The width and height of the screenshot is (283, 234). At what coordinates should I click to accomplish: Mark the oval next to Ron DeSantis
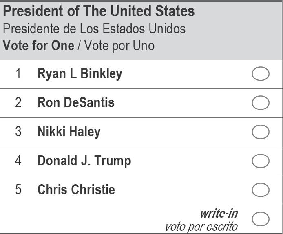pyautogui.click(x=261, y=103)
